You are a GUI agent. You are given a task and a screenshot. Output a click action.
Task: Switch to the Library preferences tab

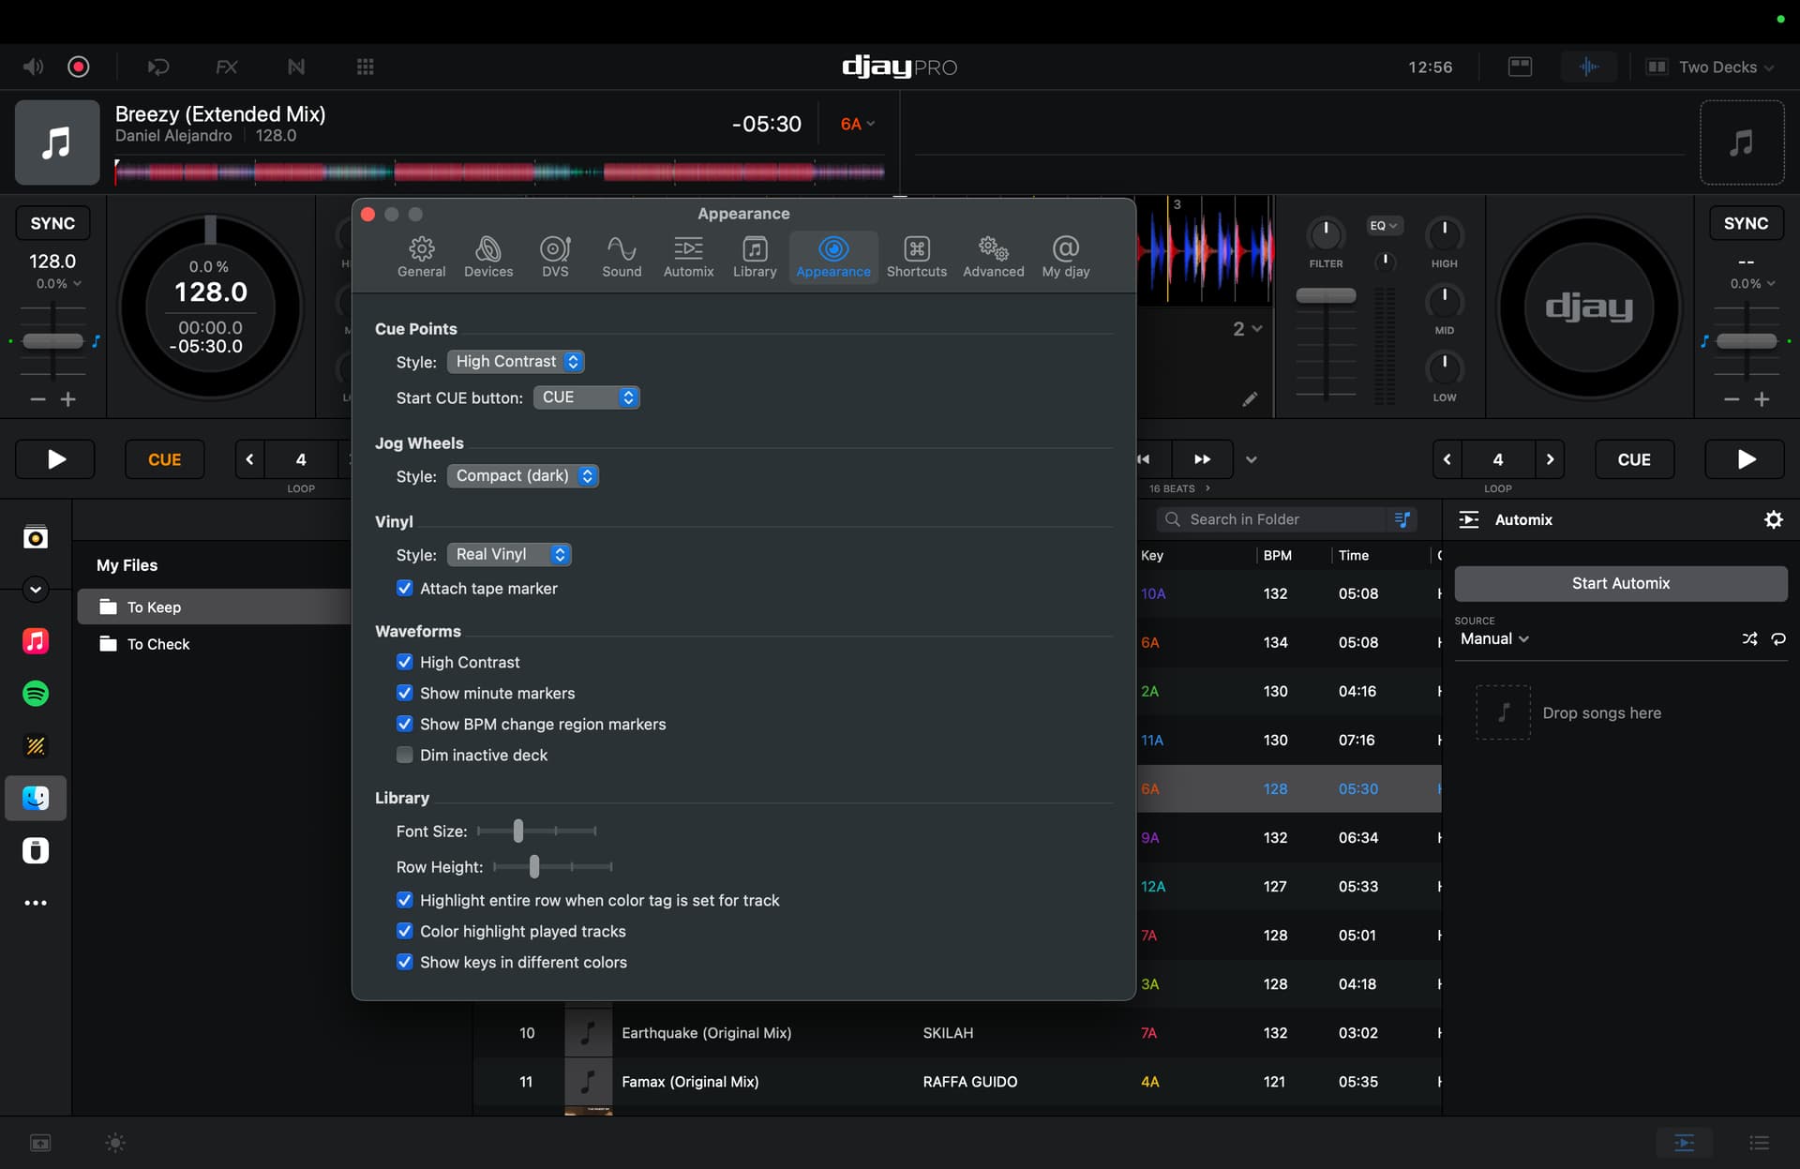click(754, 256)
